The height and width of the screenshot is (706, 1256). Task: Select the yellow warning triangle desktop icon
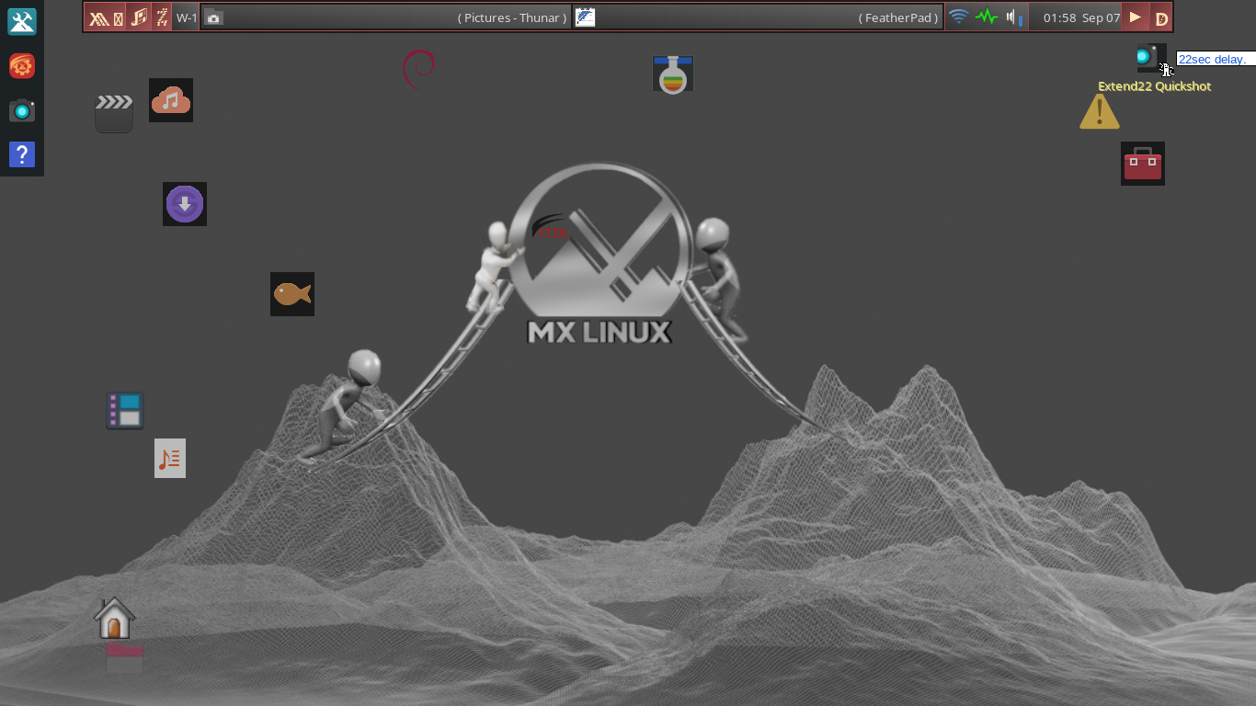[1099, 111]
